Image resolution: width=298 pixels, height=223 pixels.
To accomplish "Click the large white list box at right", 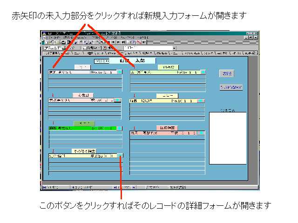I will pyautogui.click(x=228, y=138).
